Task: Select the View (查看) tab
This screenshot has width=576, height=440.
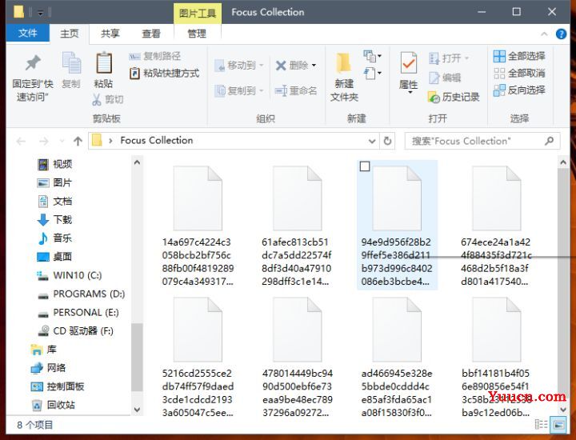Action: pyautogui.click(x=151, y=34)
